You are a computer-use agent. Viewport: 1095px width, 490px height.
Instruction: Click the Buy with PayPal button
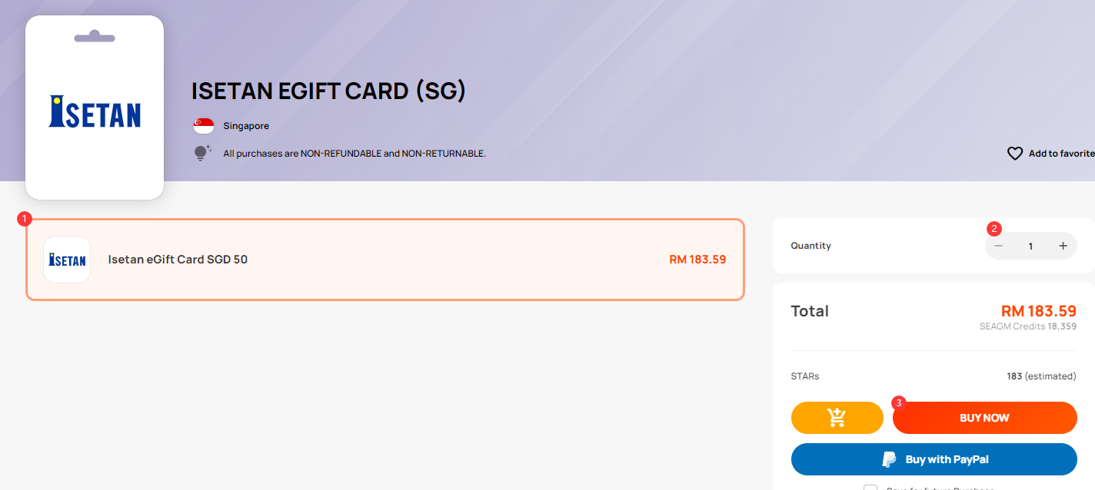point(934,459)
